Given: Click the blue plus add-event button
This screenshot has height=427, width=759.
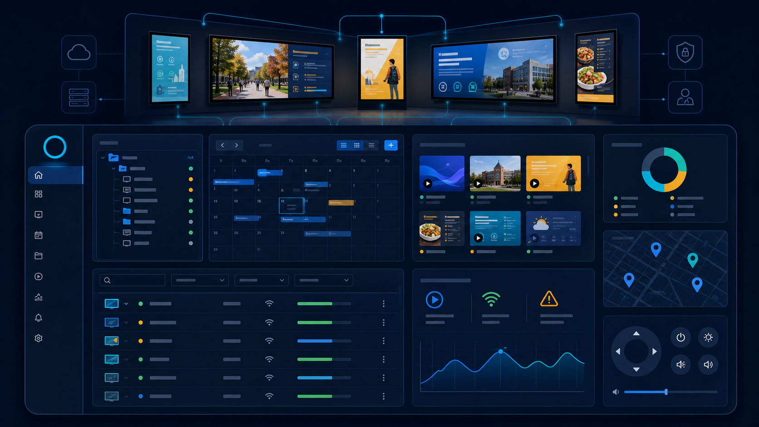Looking at the screenshot, I should pos(391,145).
